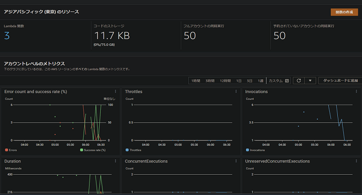Click the ダッシュボードに追加 button

coord(341,81)
